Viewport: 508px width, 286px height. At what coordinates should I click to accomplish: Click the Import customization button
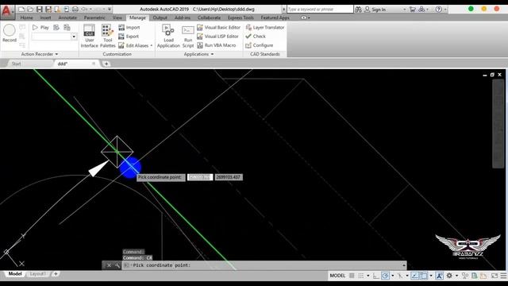[129, 28]
